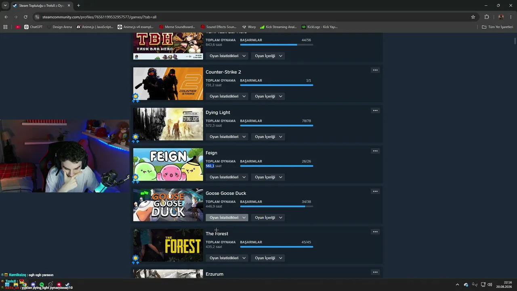Screen dimensions: 517x291
Task: Bookmark this page with the star
Action: tap(473, 17)
